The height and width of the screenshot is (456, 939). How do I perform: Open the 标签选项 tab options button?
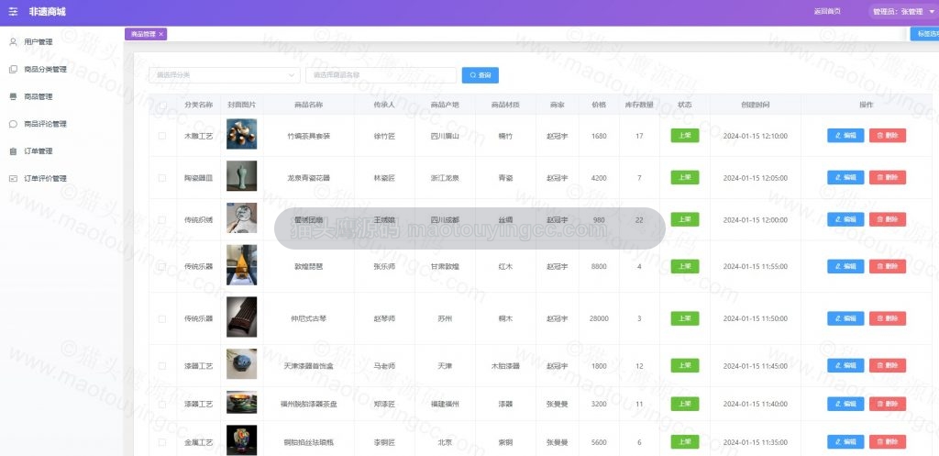924,34
